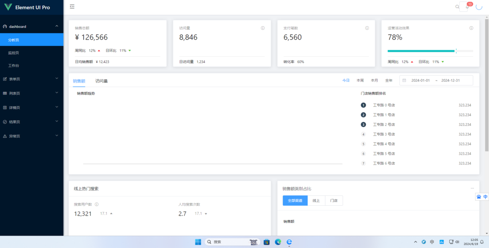This screenshot has height=248, width=489.
Task: Click the red up arrow in 销售总额 card
Action: (99, 50)
